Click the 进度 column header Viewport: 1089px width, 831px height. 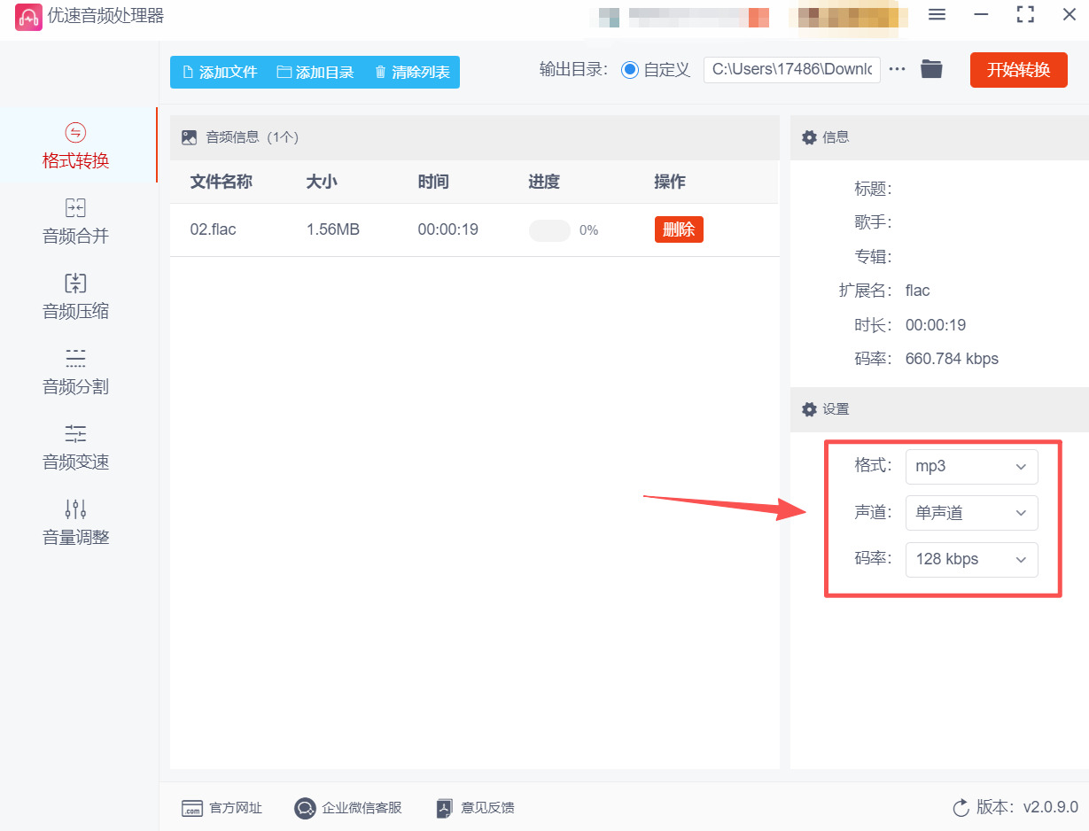(x=544, y=182)
